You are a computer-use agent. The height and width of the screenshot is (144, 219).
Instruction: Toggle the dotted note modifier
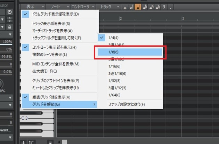coord(170,7)
